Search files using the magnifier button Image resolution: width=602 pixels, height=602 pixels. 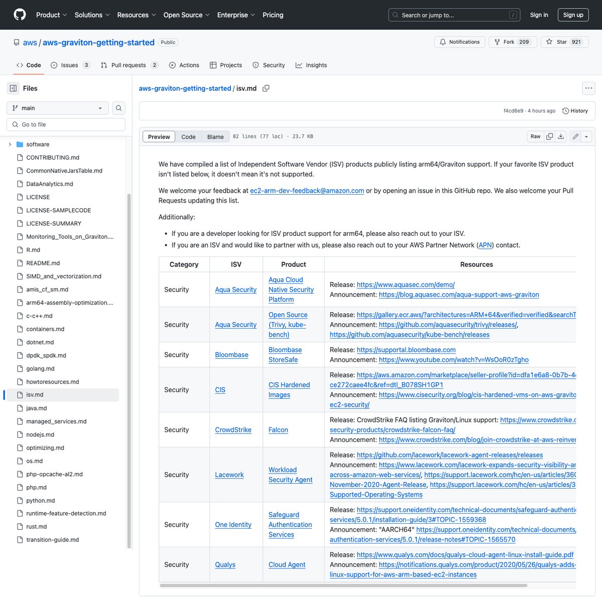click(x=119, y=108)
